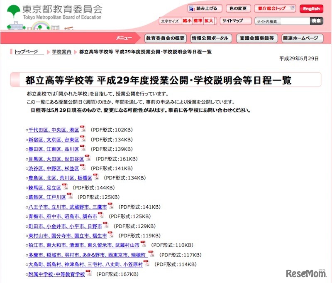Click the external-link icon on 都庁総合トップ
Screen dimensions: 332x283
(292, 8)
